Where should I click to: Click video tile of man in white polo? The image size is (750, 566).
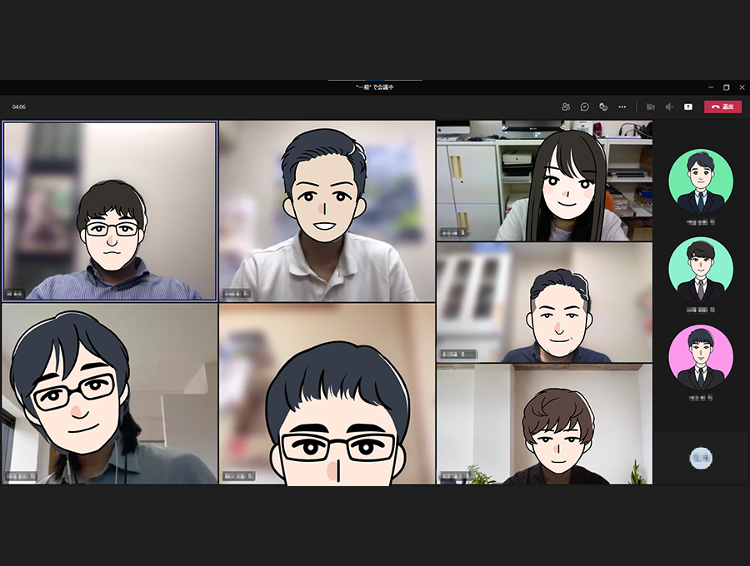tap(327, 211)
